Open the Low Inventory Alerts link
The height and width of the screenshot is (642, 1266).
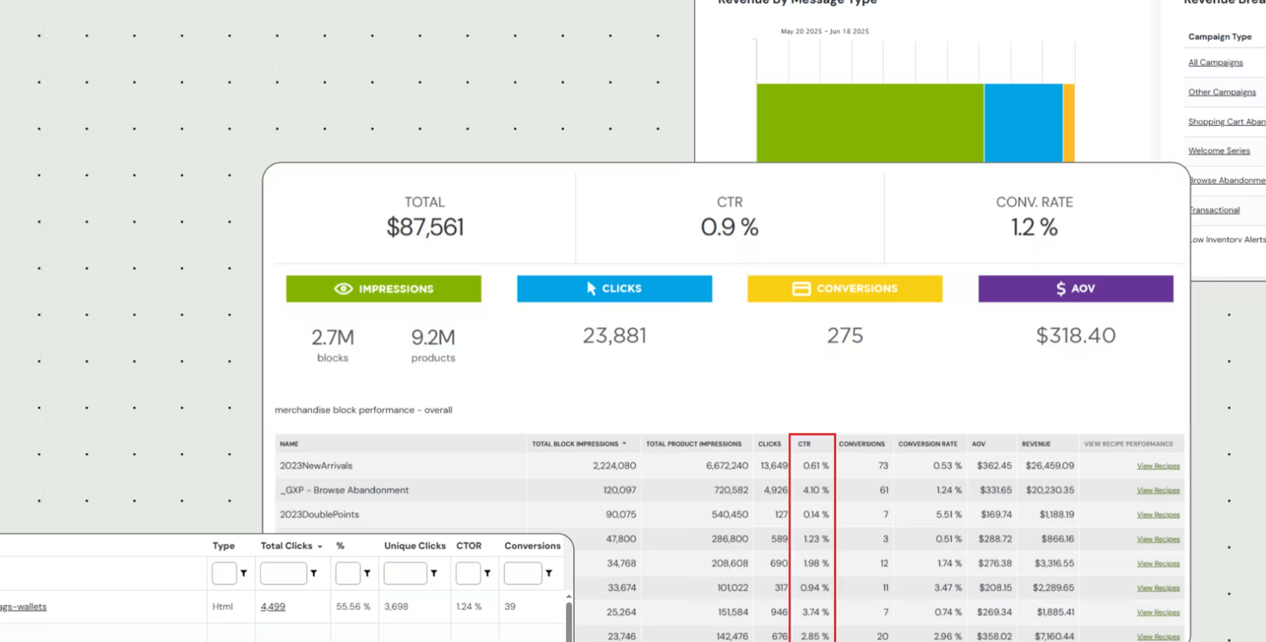click(x=1228, y=240)
